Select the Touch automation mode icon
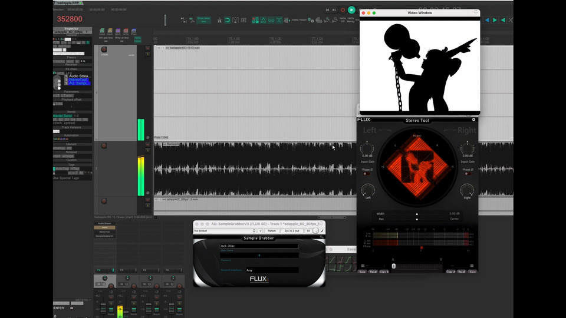 coord(110,32)
